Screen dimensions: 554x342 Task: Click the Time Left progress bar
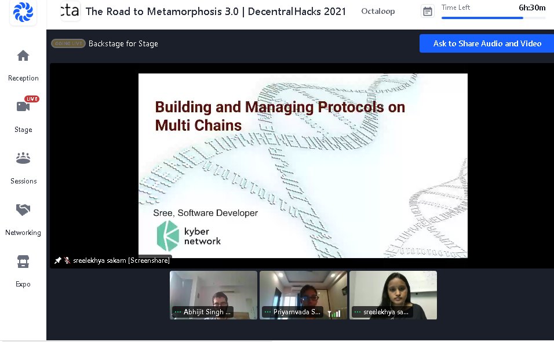point(493,18)
